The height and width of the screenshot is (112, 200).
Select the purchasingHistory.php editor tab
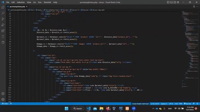pos(17,7)
